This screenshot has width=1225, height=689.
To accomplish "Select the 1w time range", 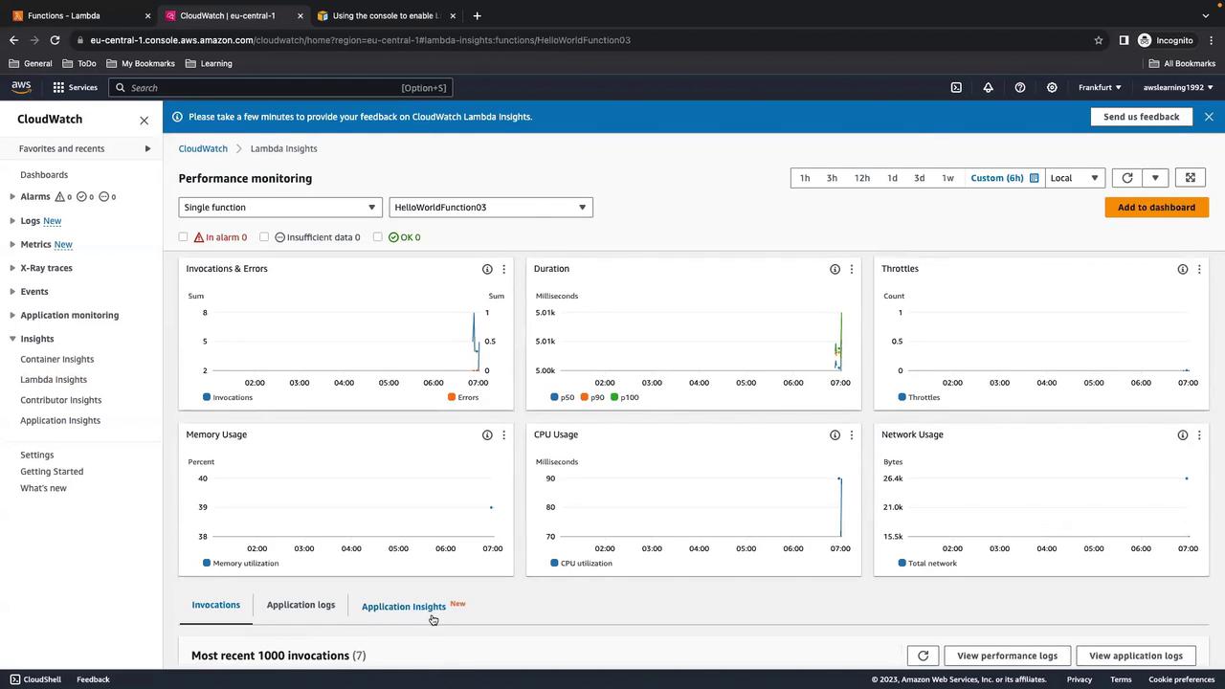I will [x=947, y=178].
